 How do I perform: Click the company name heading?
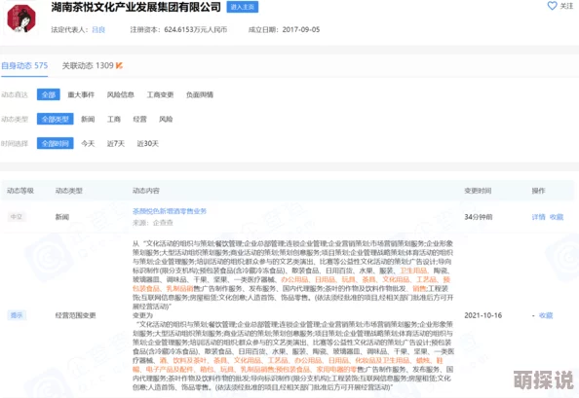(x=135, y=7)
